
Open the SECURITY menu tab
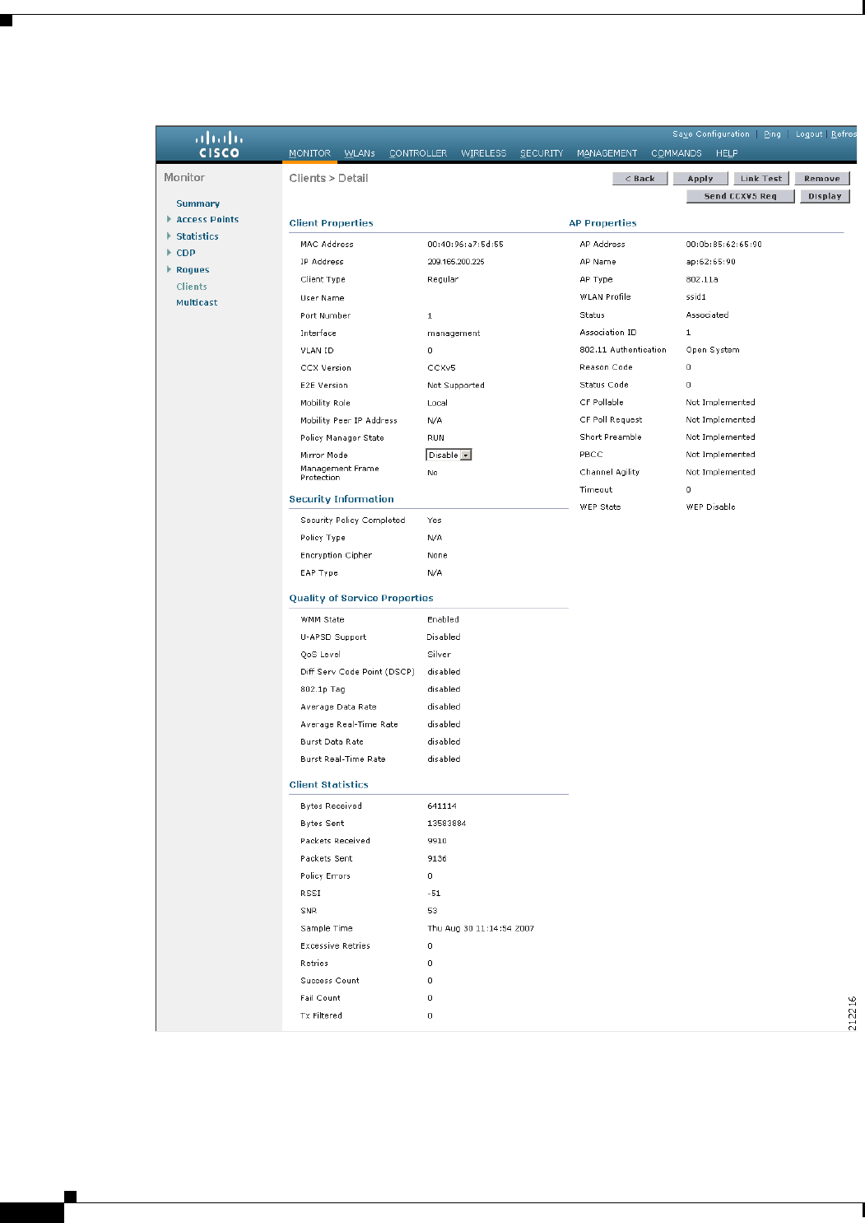pos(542,153)
